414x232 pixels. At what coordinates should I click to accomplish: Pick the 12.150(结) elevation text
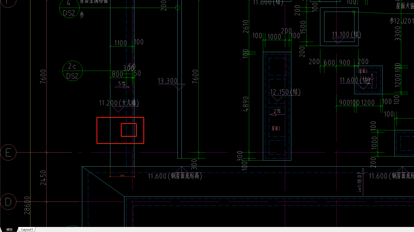pos(285,92)
